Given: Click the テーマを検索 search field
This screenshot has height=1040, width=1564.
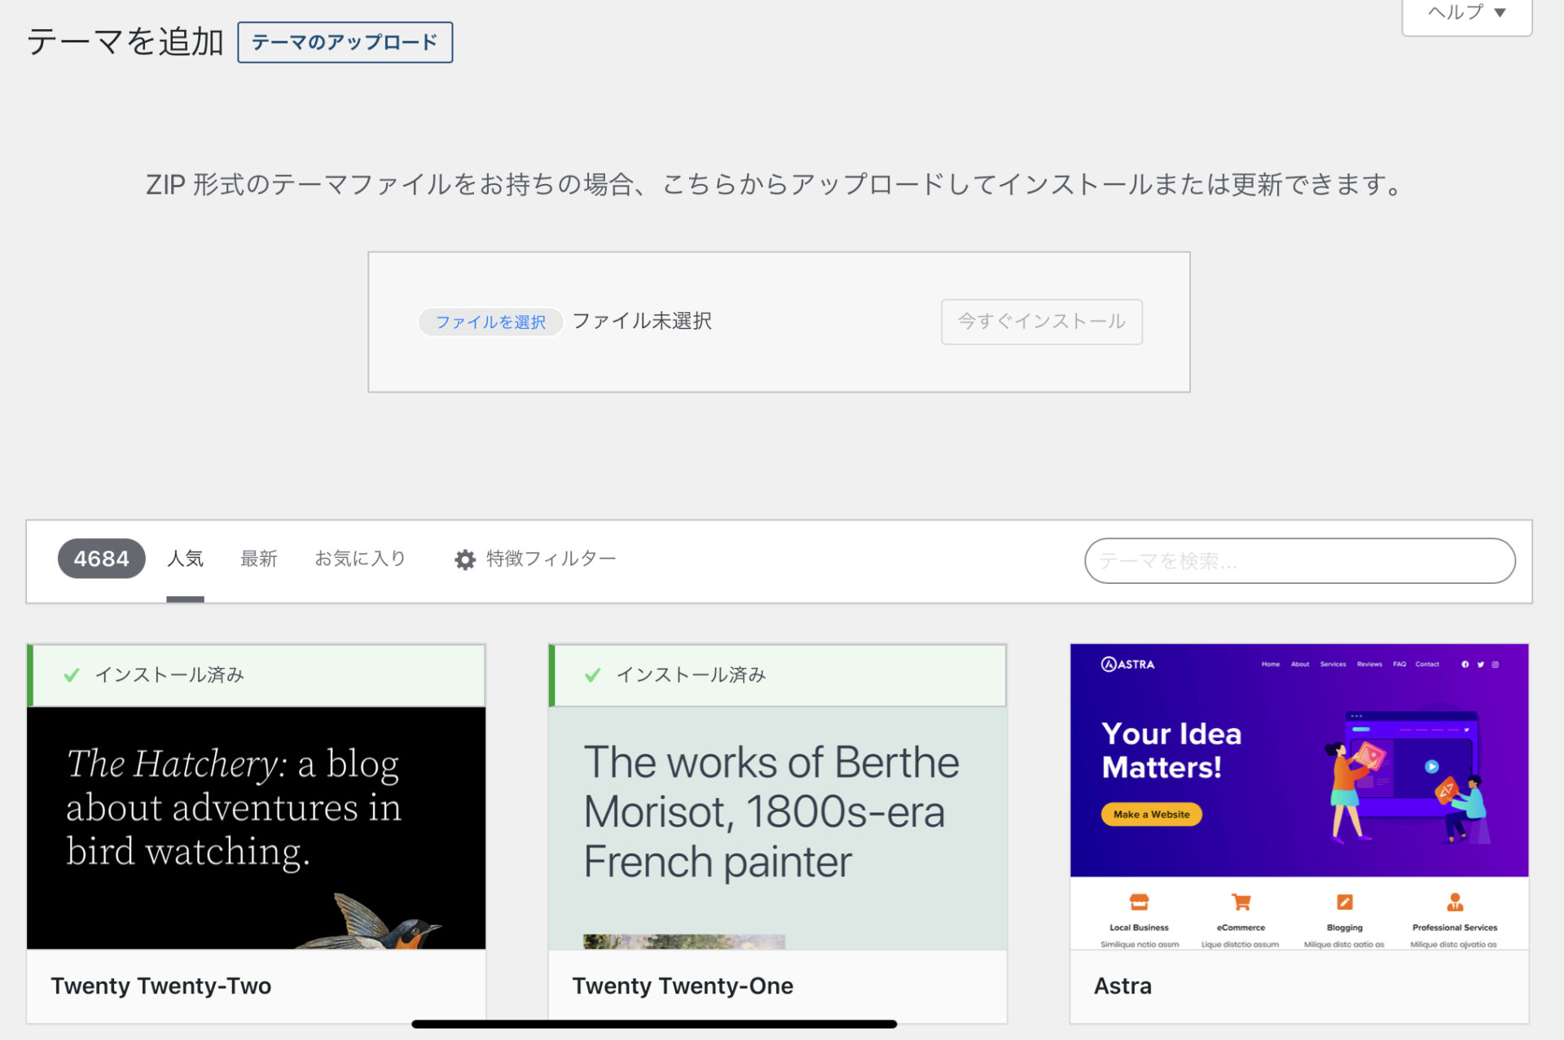Looking at the screenshot, I should (1299, 560).
